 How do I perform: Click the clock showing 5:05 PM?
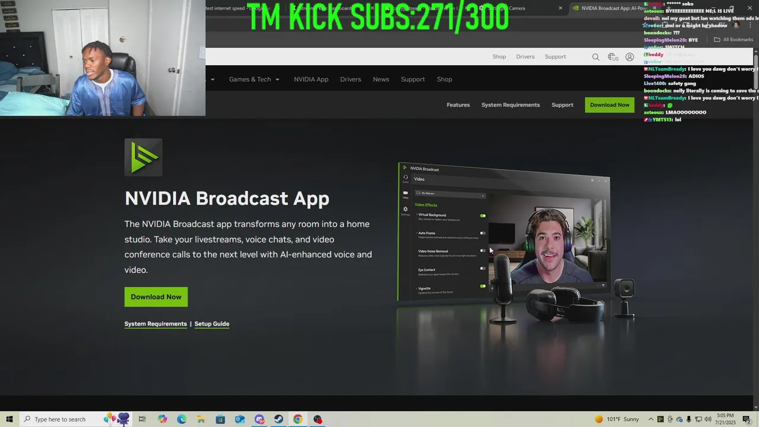(x=725, y=419)
